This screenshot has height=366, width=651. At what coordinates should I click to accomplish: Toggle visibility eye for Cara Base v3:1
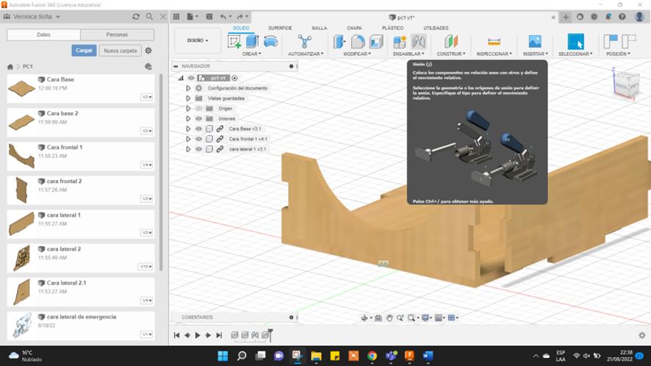point(199,129)
